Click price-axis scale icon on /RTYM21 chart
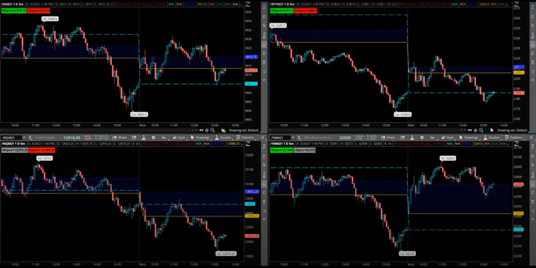This screenshot has height=268, width=536. pos(517,4)
